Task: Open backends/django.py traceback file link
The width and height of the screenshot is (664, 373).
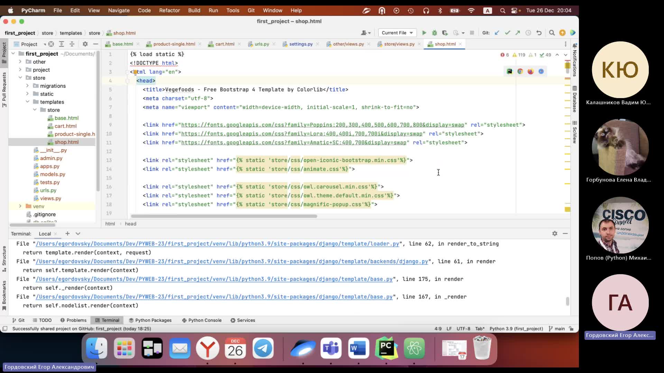Action: (x=232, y=261)
